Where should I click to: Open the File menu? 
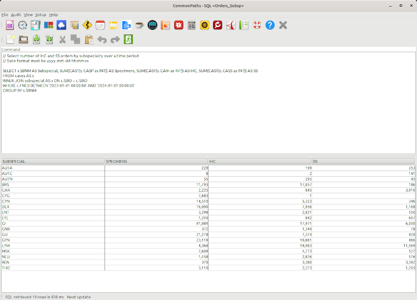tap(4, 14)
